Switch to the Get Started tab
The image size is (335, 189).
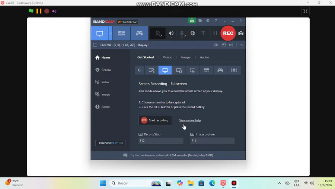click(x=146, y=57)
